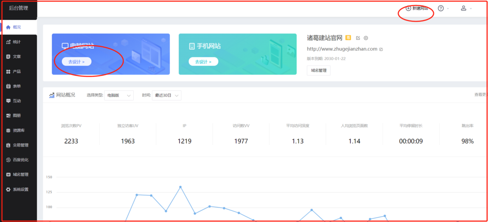488x222 pixels.
Task: Select 产品 from the sidebar menu
Action: pyautogui.click(x=17, y=71)
